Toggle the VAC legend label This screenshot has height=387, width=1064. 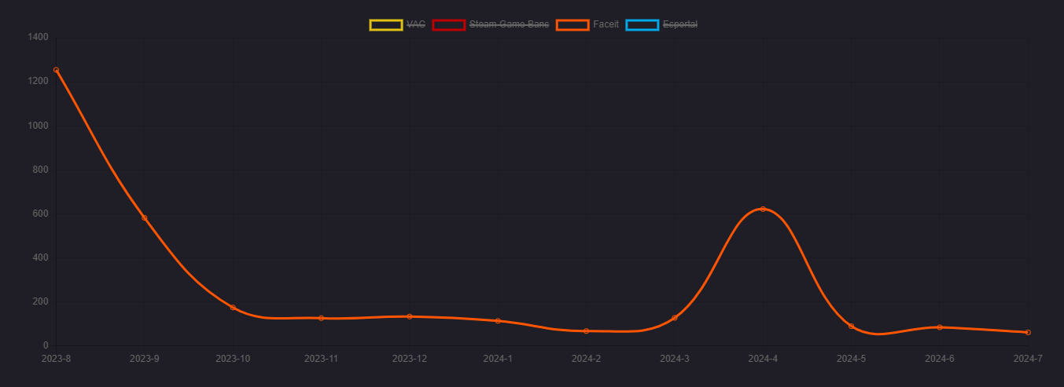pyautogui.click(x=416, y=24)
